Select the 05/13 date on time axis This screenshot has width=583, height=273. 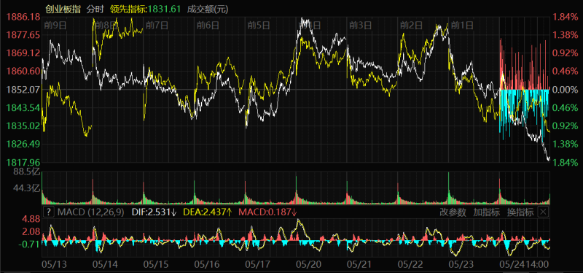tap(53, 264)
